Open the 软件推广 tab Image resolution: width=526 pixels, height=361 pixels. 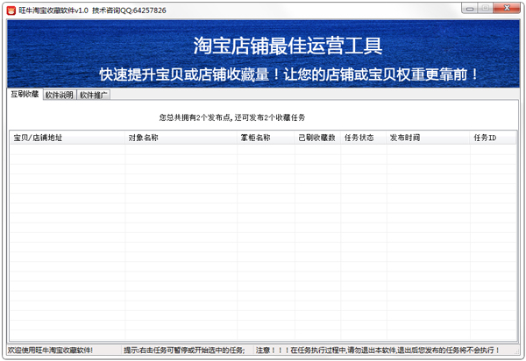(x=93, y=95)
